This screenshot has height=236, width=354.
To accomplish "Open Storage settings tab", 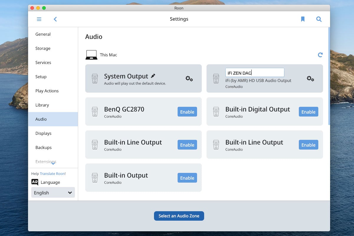I will [x=53, y=48].
